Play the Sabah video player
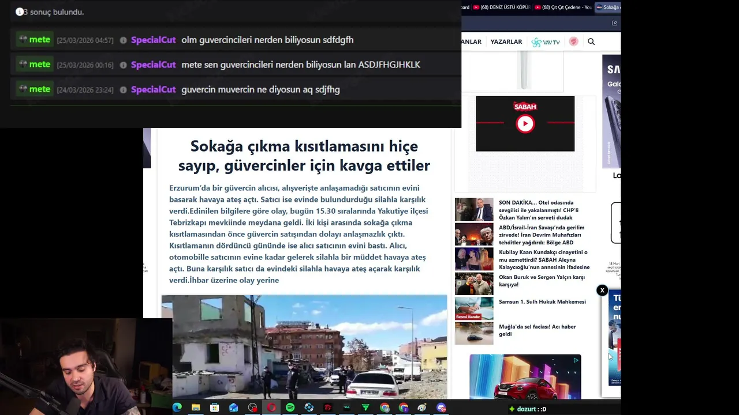The width and height of the screenshot is (739, 415). click(x=525, y=123)
